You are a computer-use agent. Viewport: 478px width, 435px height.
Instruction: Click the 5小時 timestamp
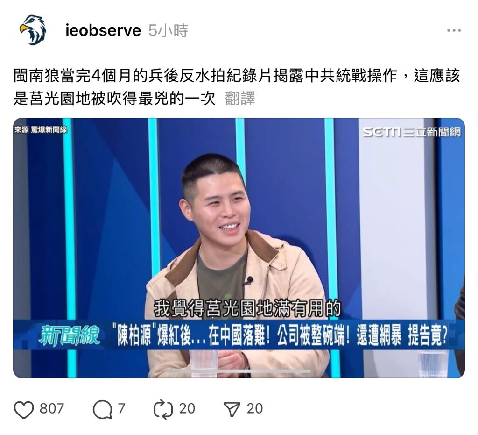(168, 30)
